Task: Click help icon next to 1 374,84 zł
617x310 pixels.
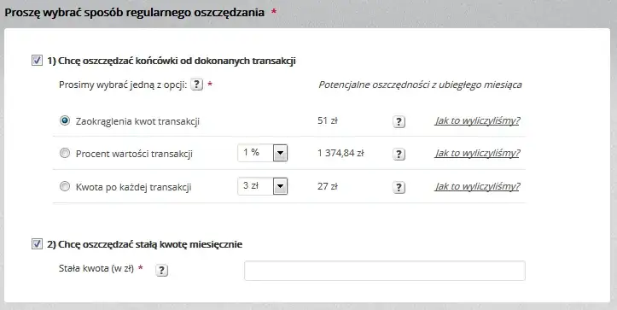Action: pos(399,154)
